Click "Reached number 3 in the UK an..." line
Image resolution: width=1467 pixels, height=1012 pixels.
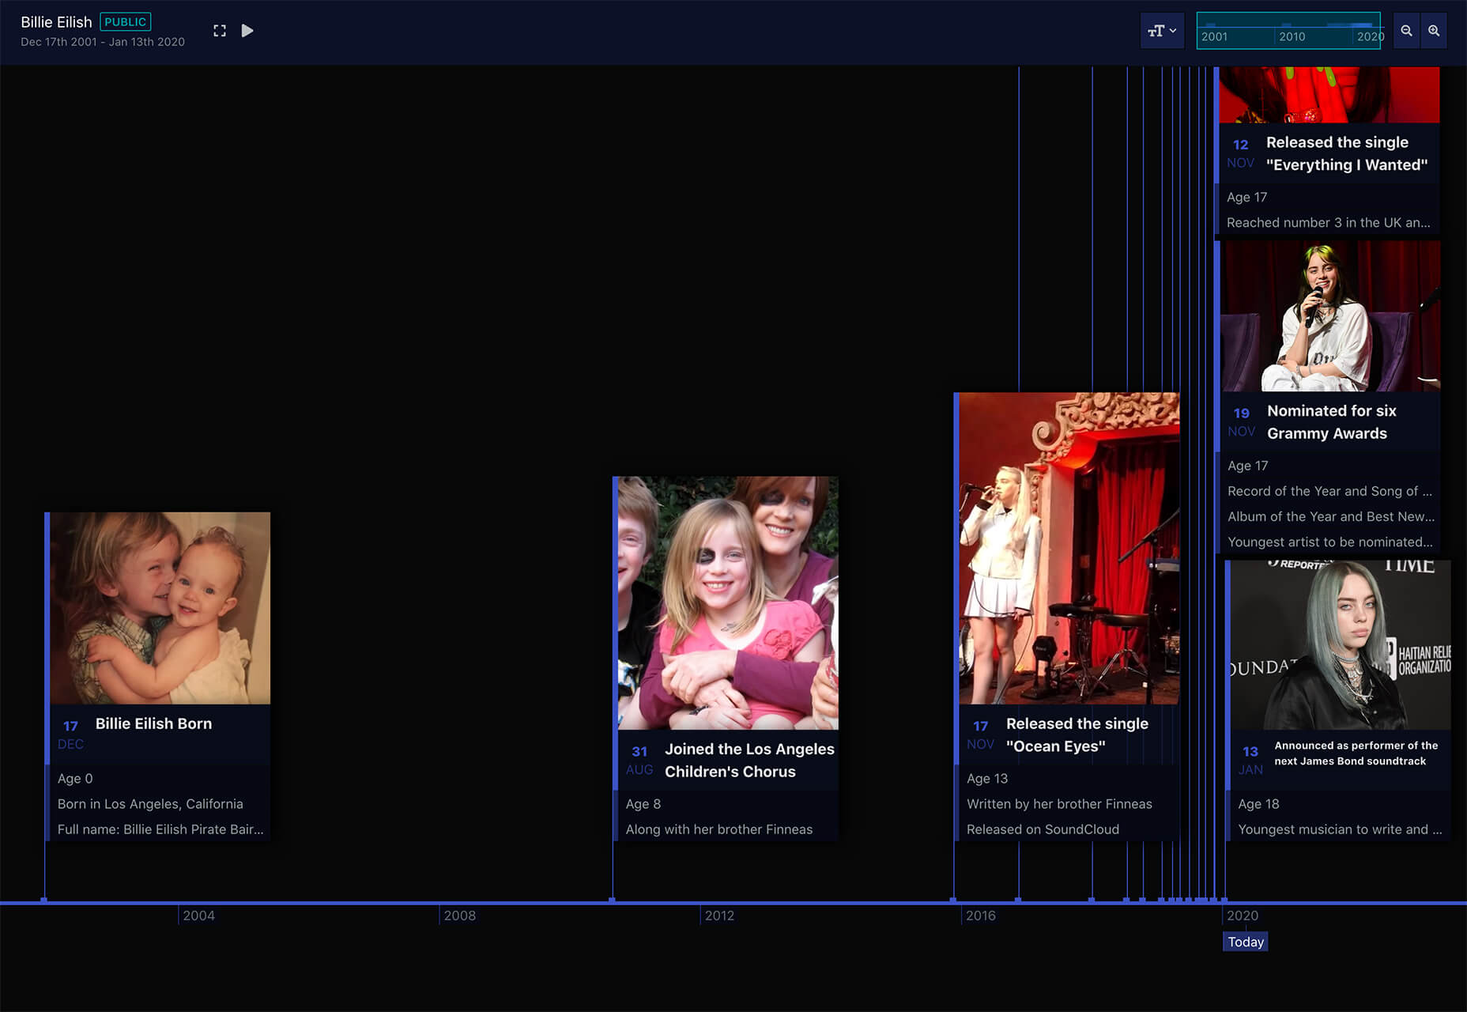[x=1328, y=223]
